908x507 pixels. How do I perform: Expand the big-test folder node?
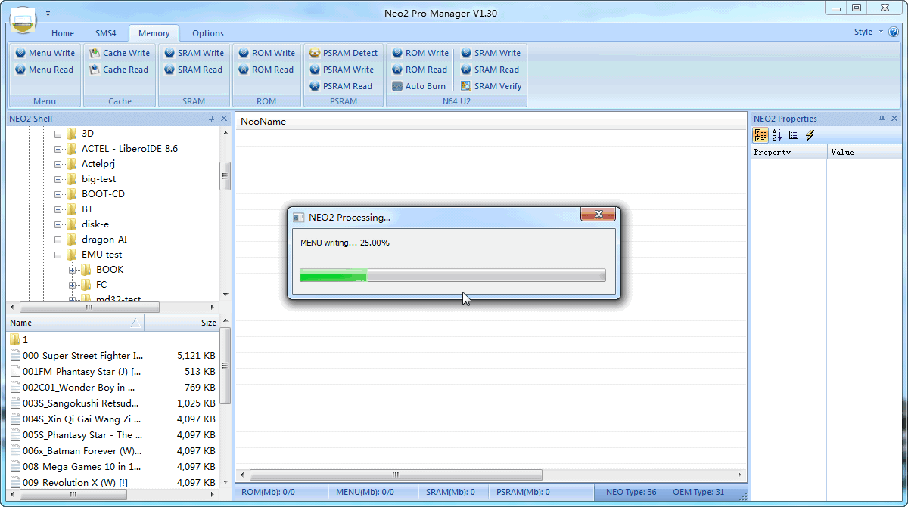click(x=58, y=179)
